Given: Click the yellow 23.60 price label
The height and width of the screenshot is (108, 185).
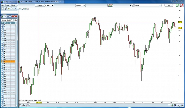Looking at the screenshot, I should pyautogui.click(x=180, y=22).
